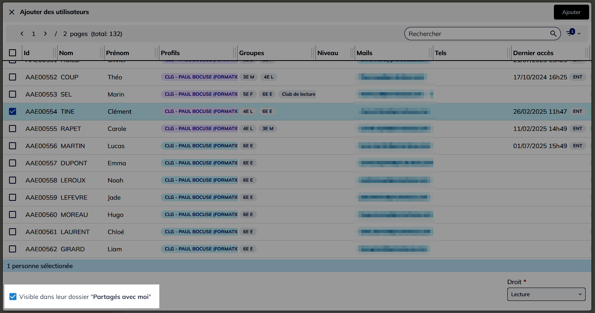The image size is (595, 313).
Task: Click the magnifier search icon
Action: coord(553,34)
